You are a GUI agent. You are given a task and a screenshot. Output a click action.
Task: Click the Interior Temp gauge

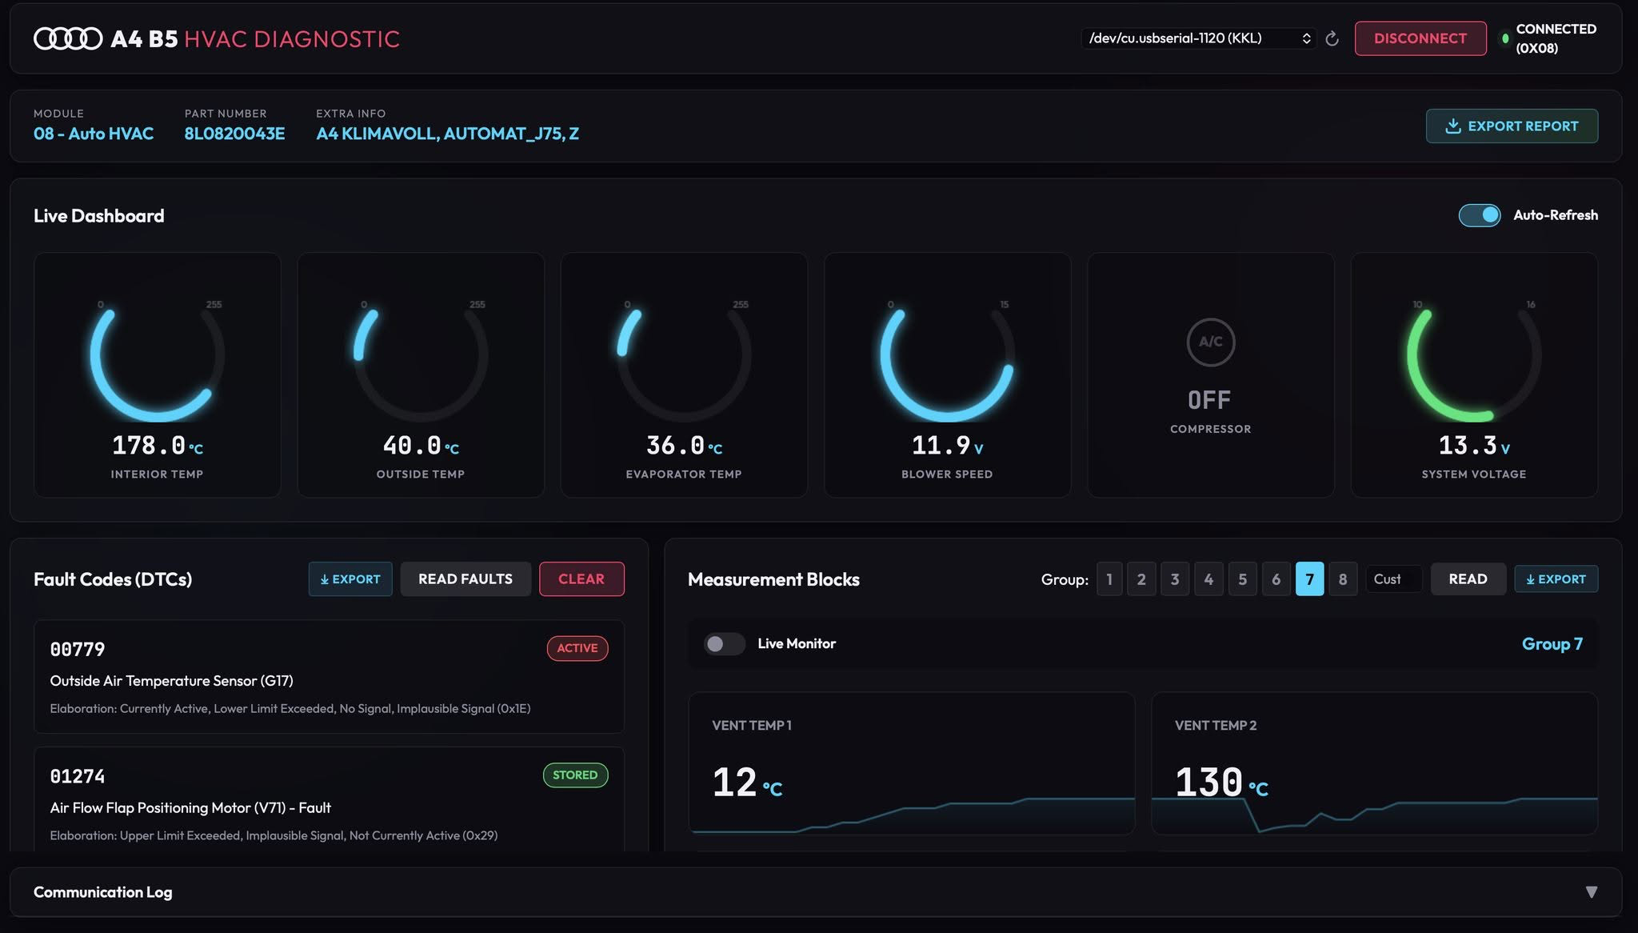pyautogui.click(x=157, y=375)
